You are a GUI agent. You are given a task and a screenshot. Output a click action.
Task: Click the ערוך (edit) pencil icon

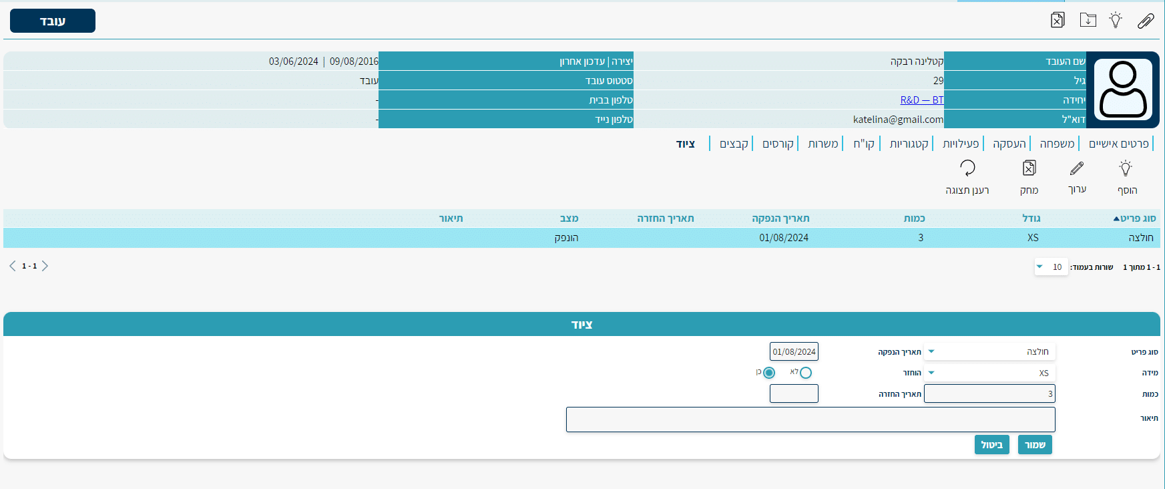pyautogui.click(x=1077, y=168)
